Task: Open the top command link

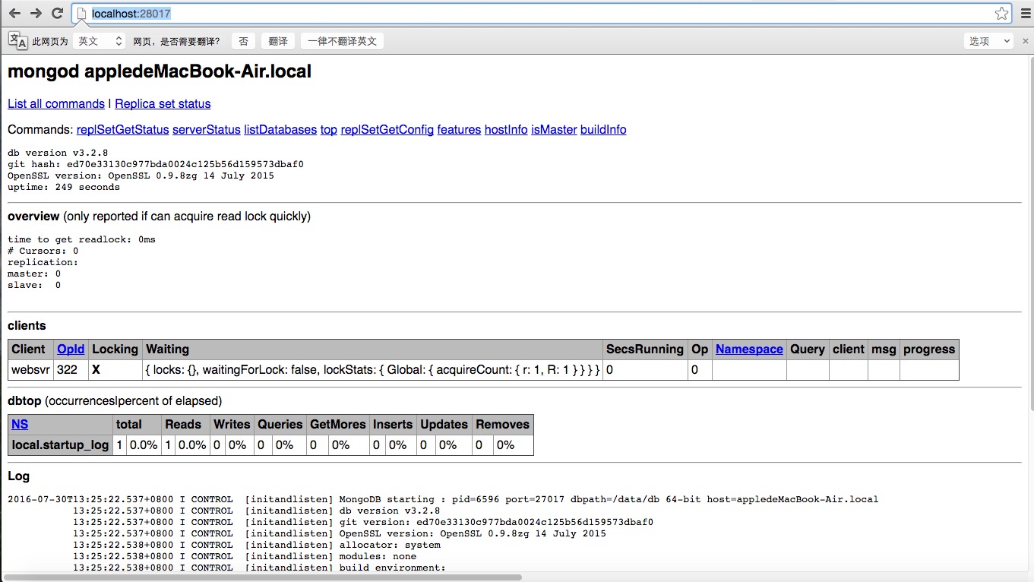Action: tap(329, 130)
